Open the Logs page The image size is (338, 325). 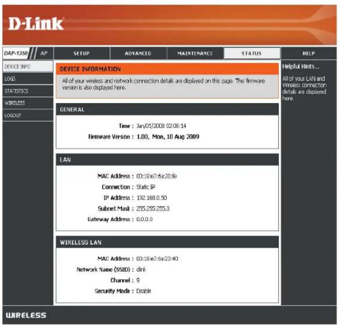[28, 78]
